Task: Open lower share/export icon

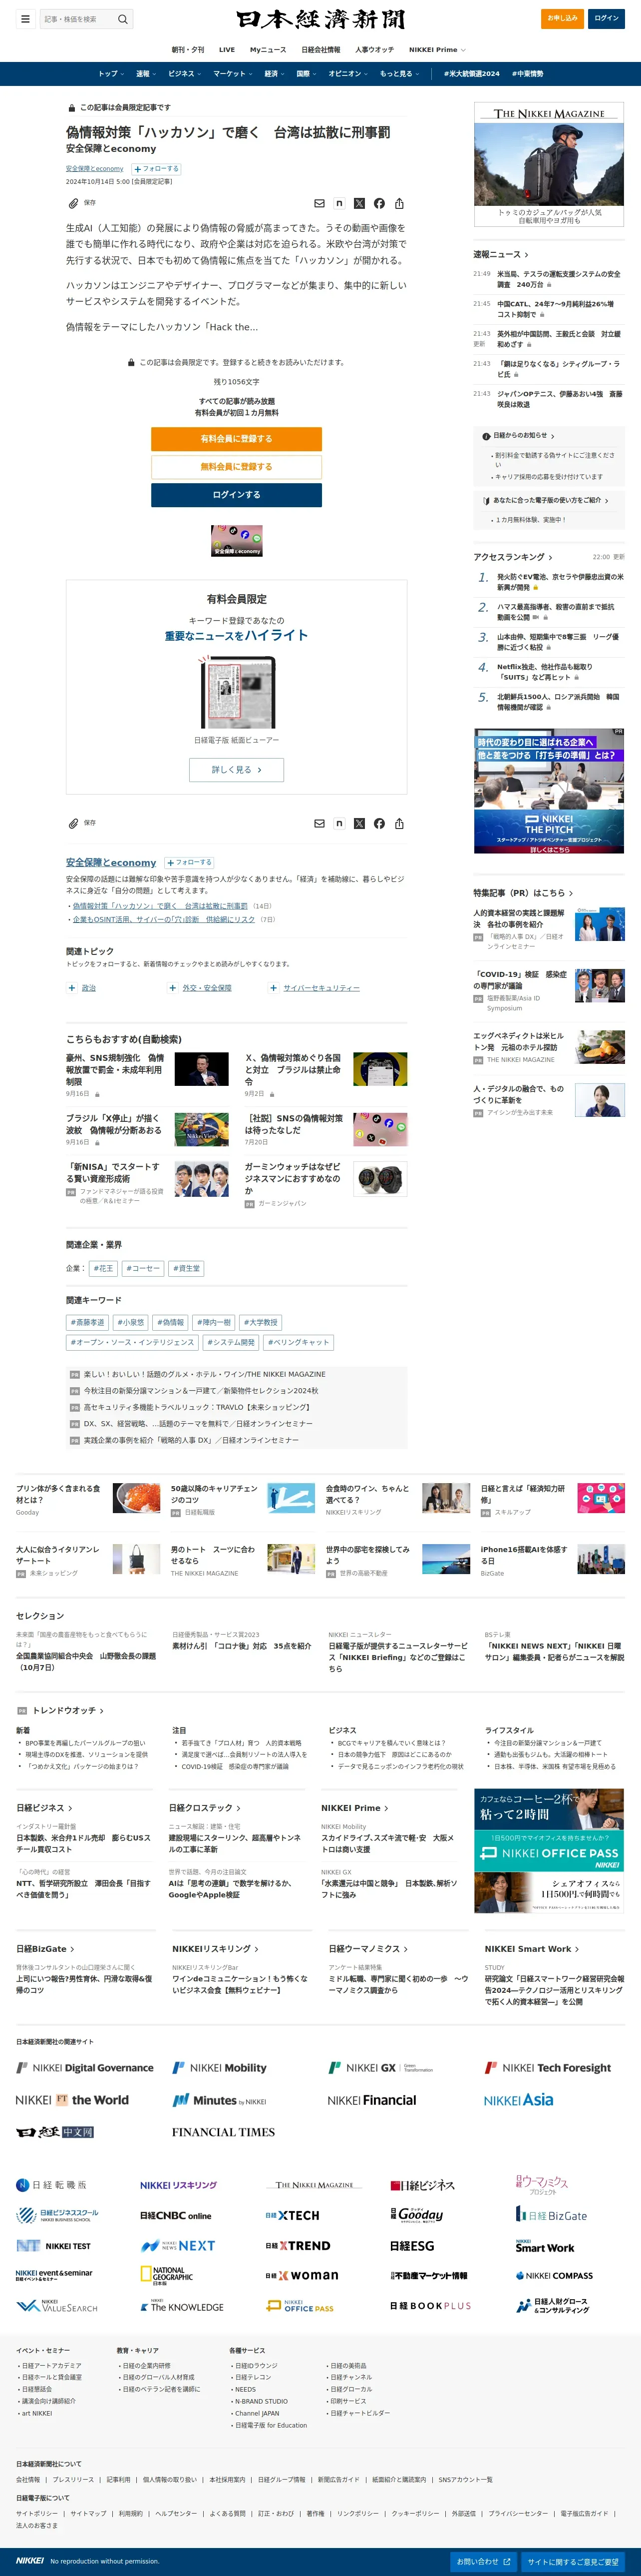Action: click(399, 823)
